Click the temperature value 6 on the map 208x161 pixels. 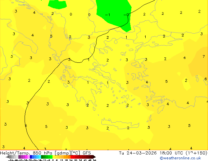[x=206, y=79]
